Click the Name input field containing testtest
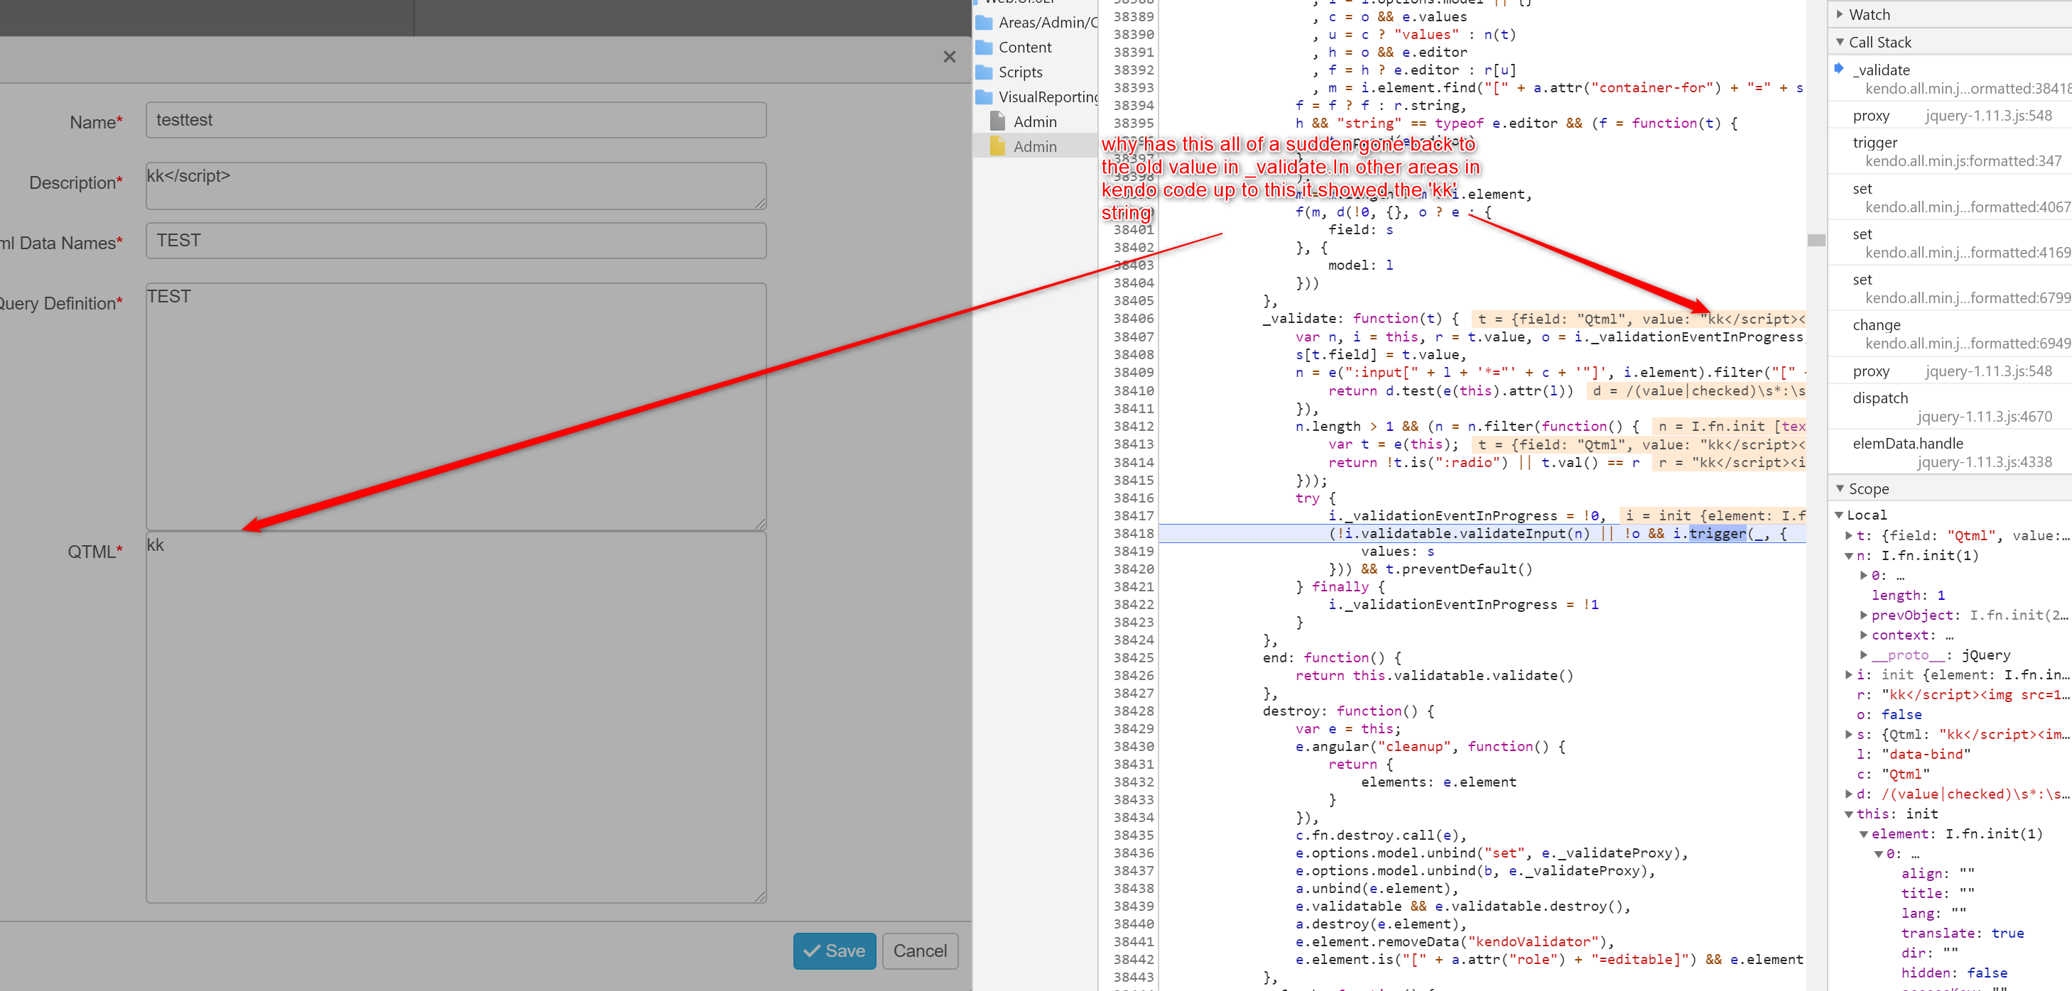The image size is (2072, 991). tap(455, 120)
